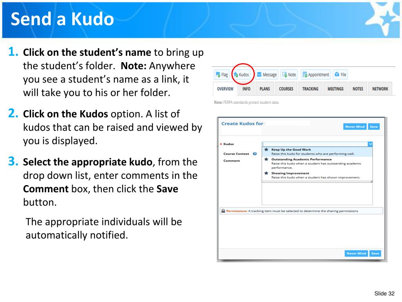Image resolution: width=402 pixels, height=302 pixels.
Task: Click inside the Kudos combo box field
Action: [315, 144]
